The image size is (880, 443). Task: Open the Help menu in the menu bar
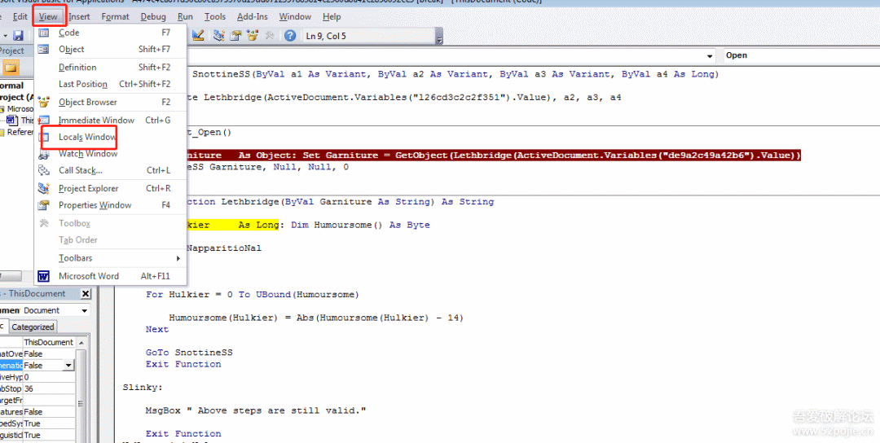[x=332, y=17]
